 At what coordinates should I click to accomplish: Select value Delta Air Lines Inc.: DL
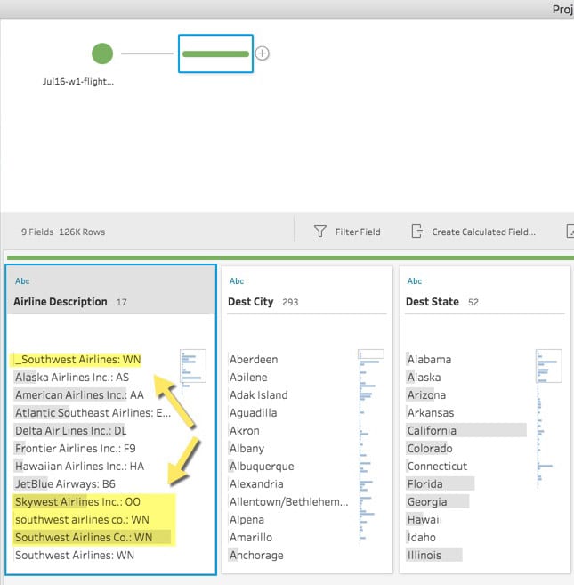pyautogui.click(x=70, y=431)
